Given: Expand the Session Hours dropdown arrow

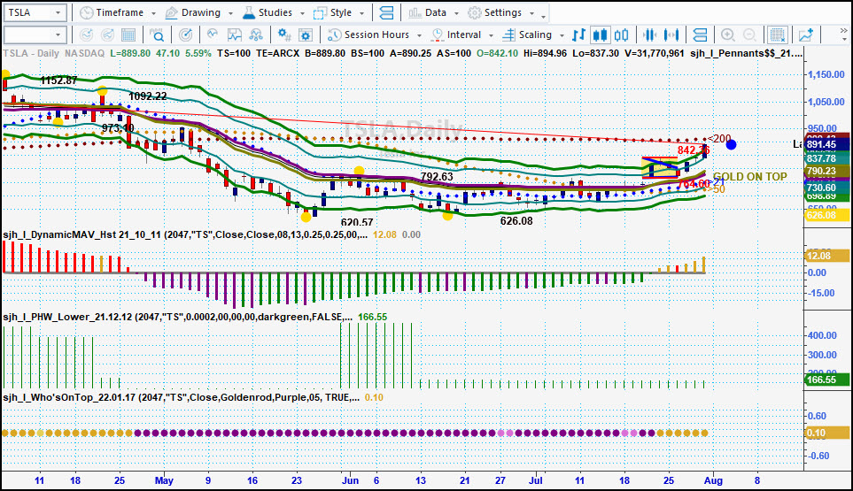Looking at the screenshot, I should (x=420, y=35).
